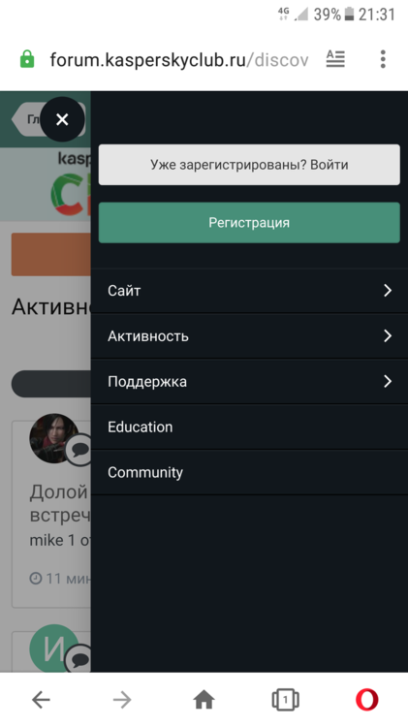
Task: Open reader mode icon in address bar
Action: tap(335, 59)
